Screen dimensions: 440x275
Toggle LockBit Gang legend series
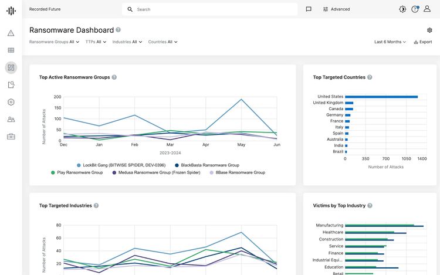(121, 165)
